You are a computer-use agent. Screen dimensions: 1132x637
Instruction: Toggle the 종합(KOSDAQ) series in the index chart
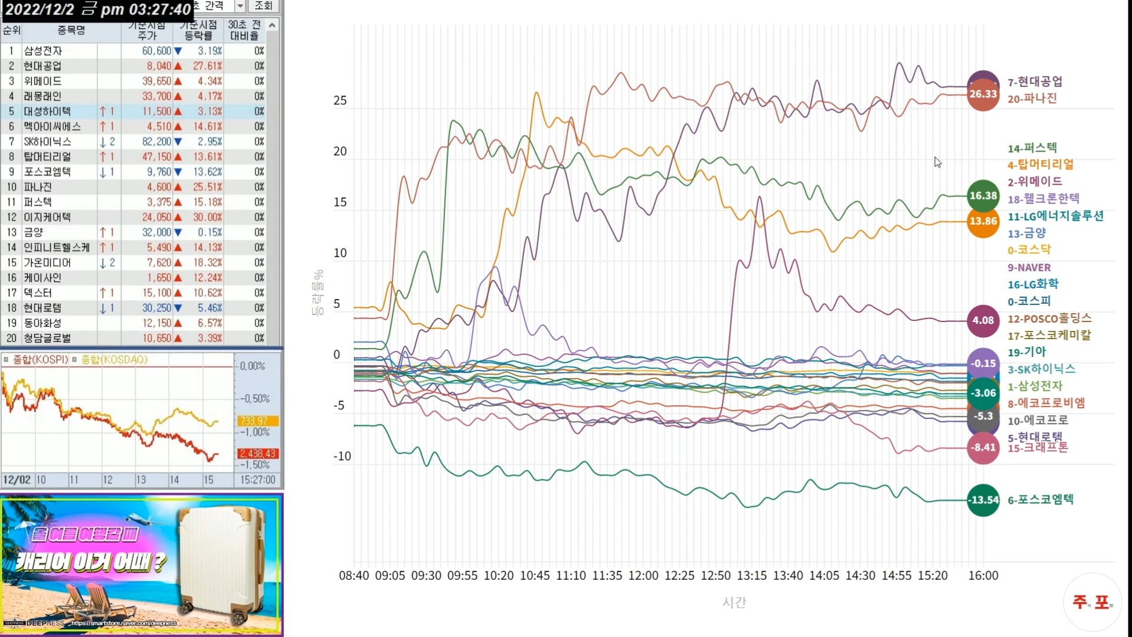110,359
